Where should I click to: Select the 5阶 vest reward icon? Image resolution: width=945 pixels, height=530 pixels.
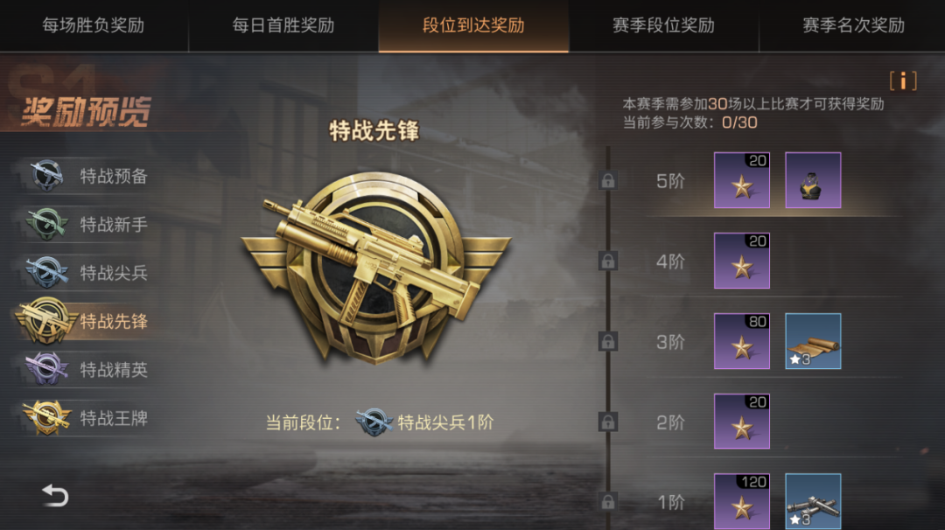[x=812, y=180]
